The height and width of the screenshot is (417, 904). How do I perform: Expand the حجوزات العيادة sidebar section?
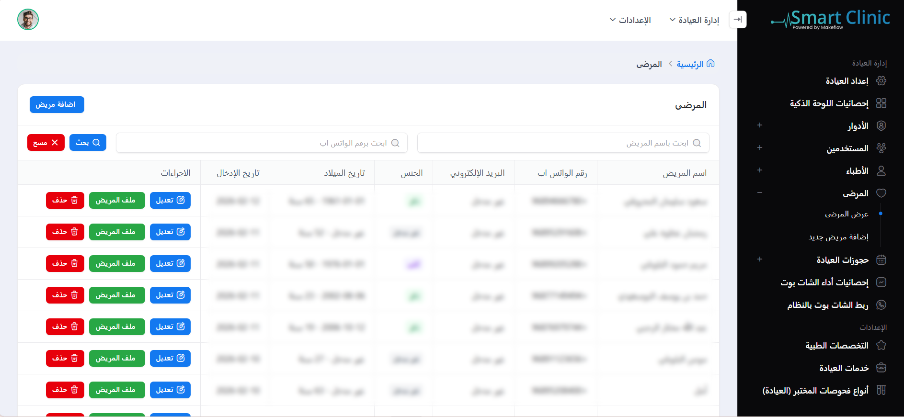[760, 259]
